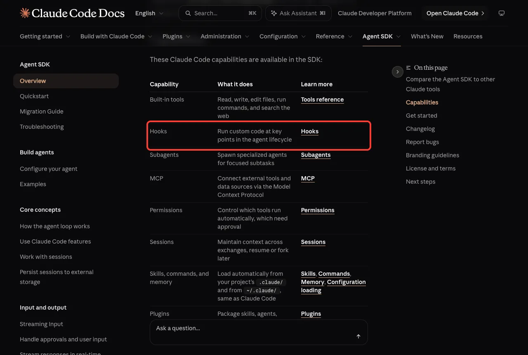
Task: Expand the Reference menu
Action: 334,36
